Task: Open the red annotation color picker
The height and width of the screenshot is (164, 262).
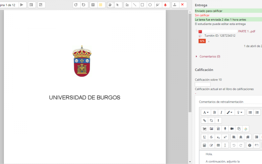Action: click(x=165, y=5)
